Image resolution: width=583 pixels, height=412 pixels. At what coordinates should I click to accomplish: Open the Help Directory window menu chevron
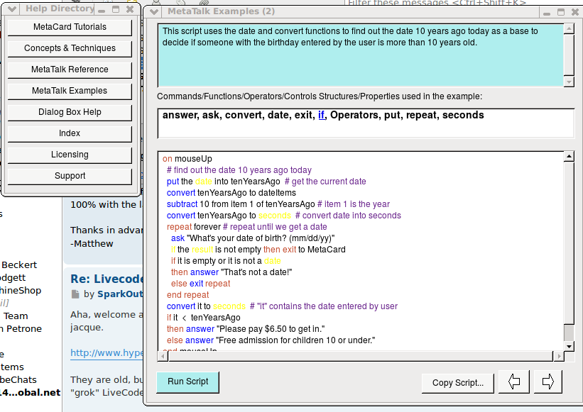click(12, 9)
